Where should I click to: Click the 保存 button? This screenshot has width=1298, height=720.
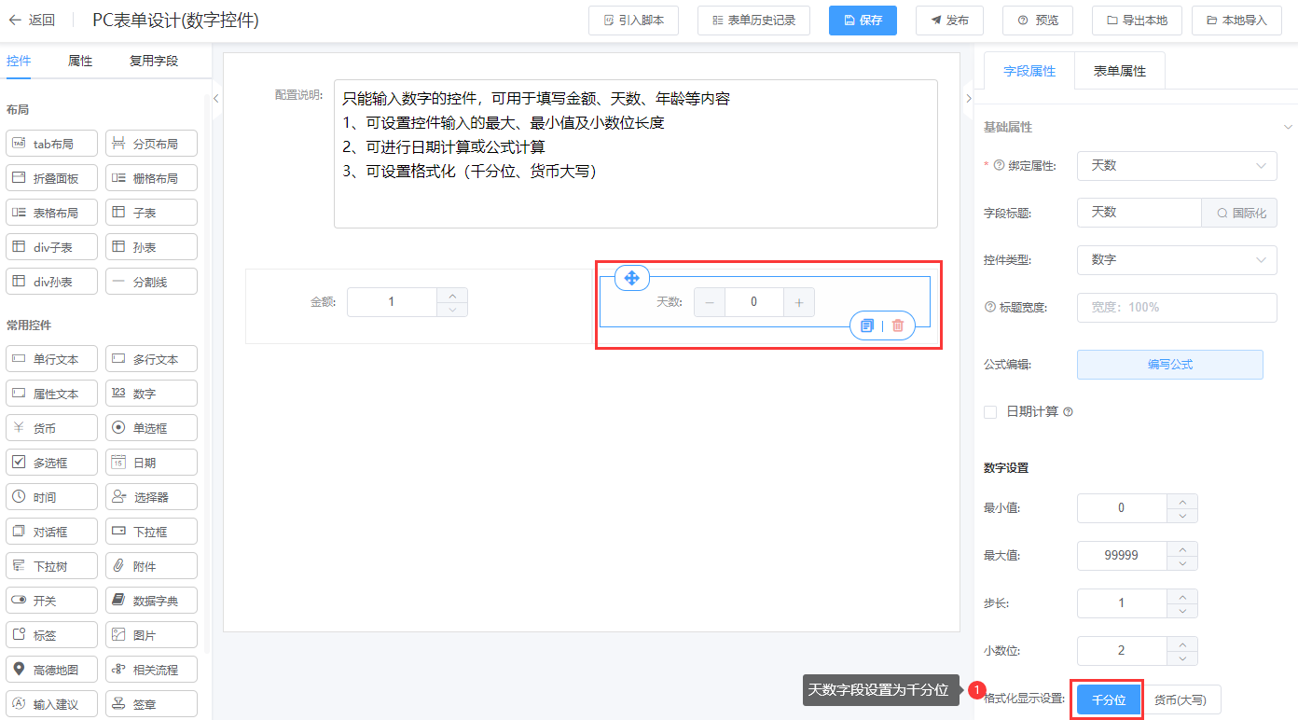tap(863, 21)
